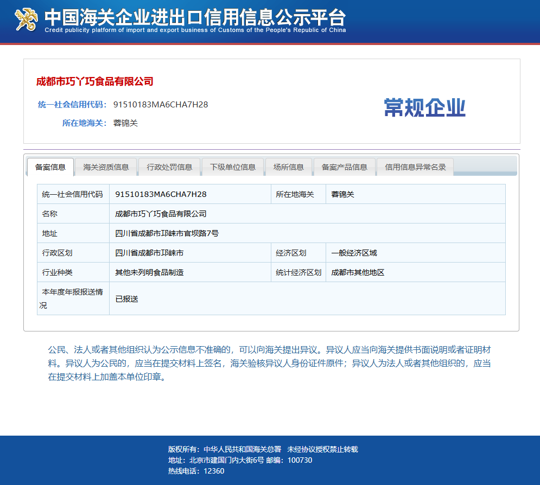
Task: Select the 下级单位信息 tab
Action: [233, 167]
